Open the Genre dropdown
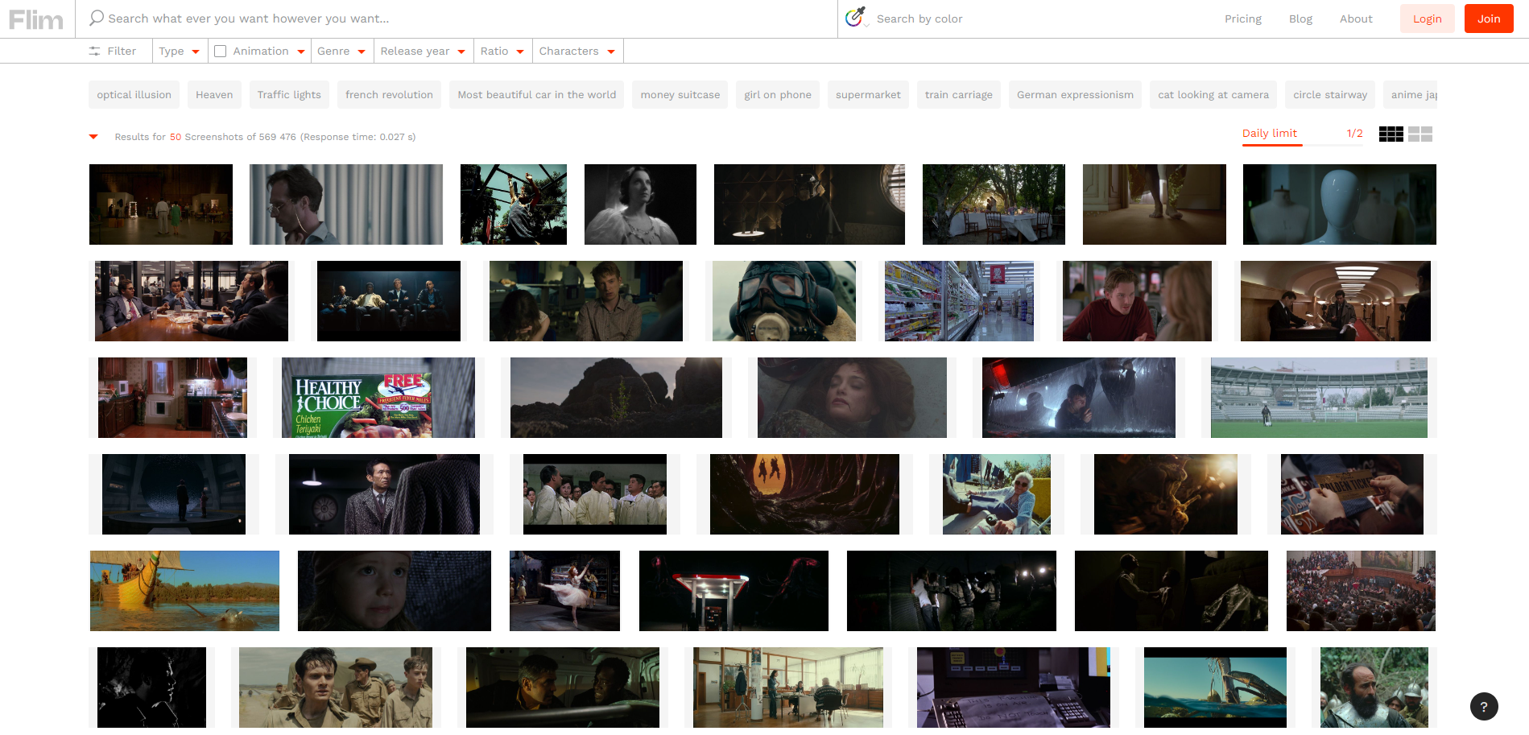 coord(341,51)
